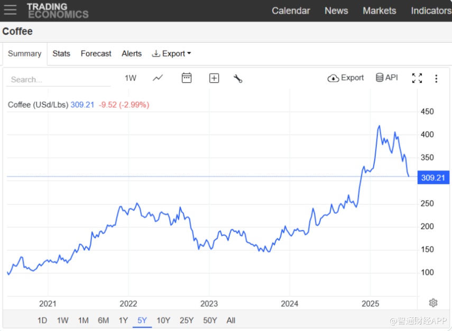Click the plus compare icon
This screenshot has width=452, height=331.
(x=214, y=78)
